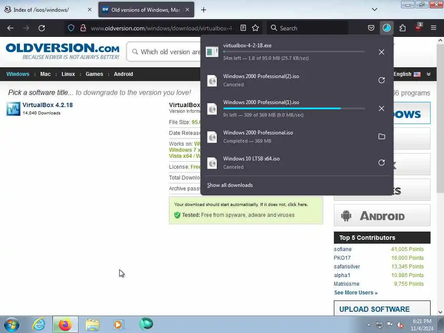
Task: Close the Index of /isos/windows/ tab
Action: (x=90, y=10)
